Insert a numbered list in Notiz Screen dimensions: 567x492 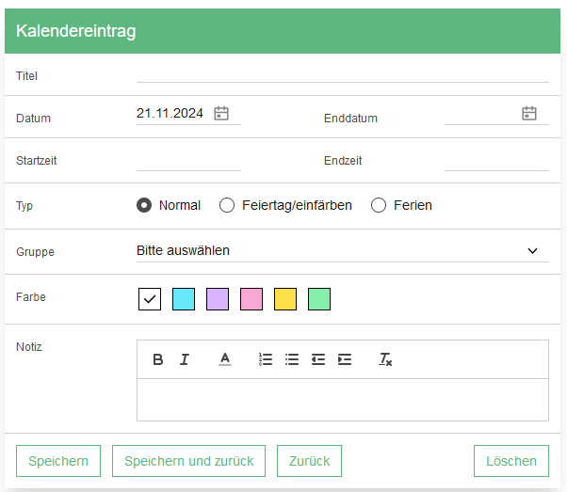coord(266,359)
